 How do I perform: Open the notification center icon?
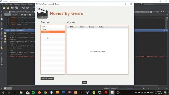165,93
